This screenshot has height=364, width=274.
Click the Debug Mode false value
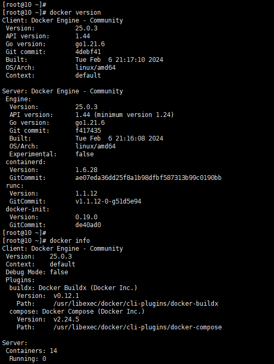coord(59,272)
